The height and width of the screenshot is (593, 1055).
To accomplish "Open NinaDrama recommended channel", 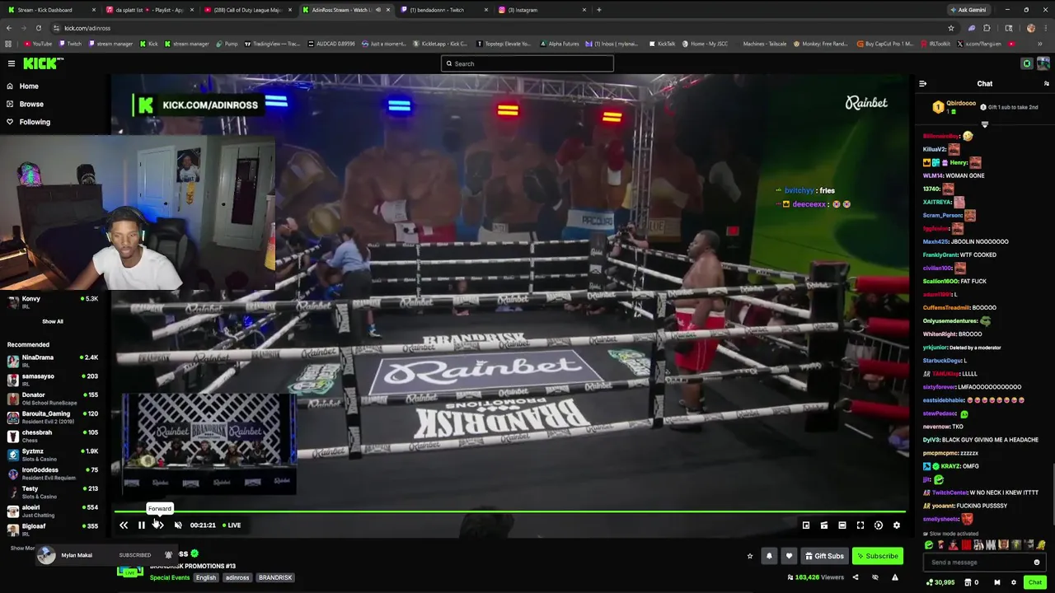I will point(53,361).
